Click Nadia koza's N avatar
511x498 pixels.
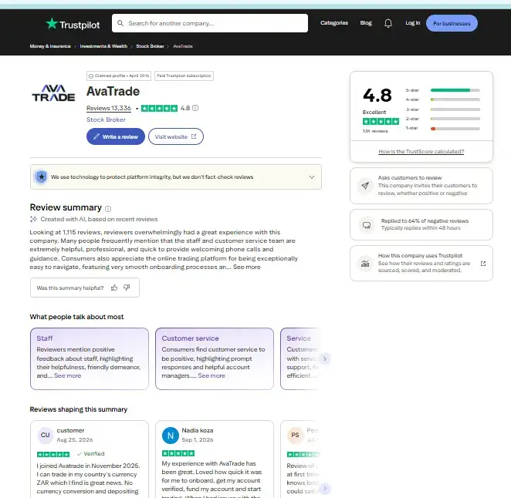point(171,436)
